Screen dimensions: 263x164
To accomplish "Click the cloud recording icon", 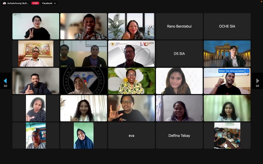I will tap(4, 3).
